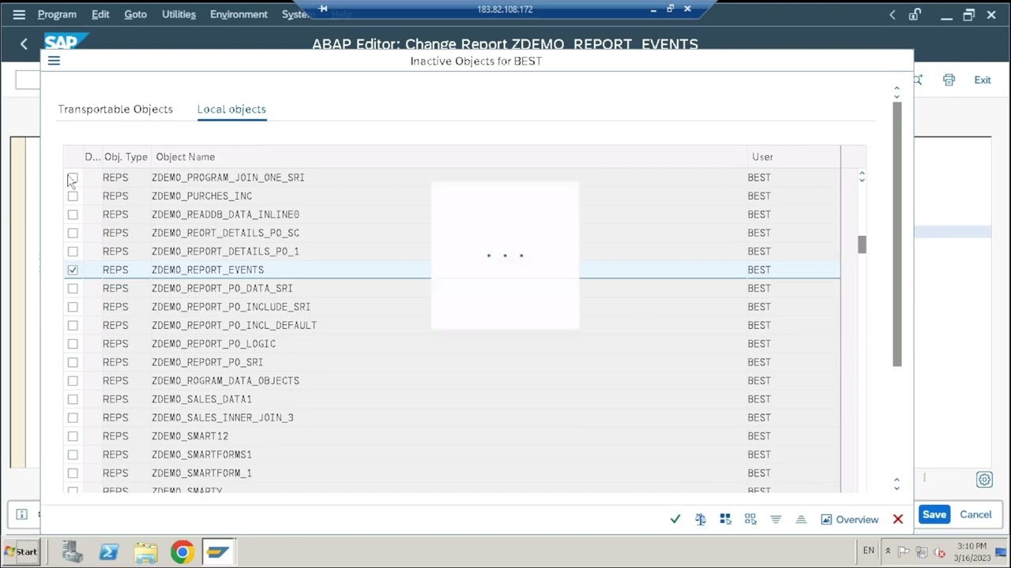Check the ZDEMO_REPORT_PO_INCLUDE_SRI checkbox

point(73,307)
